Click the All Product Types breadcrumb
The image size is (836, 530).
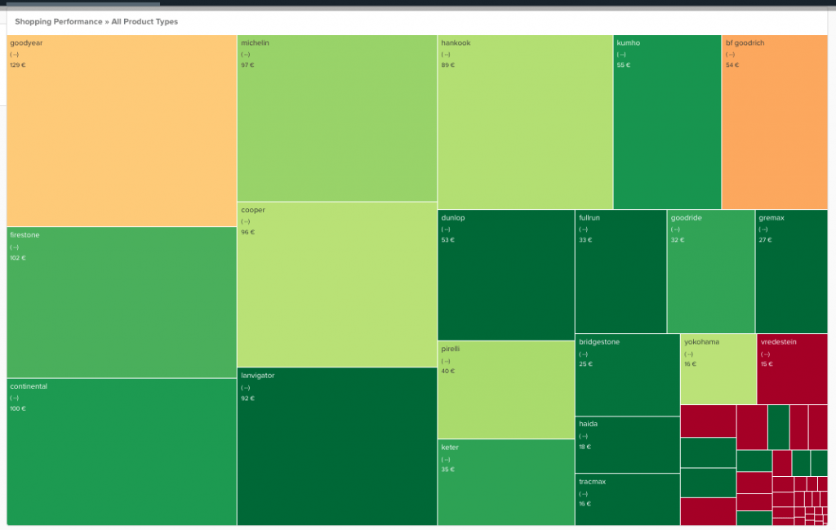click(145, 22)
